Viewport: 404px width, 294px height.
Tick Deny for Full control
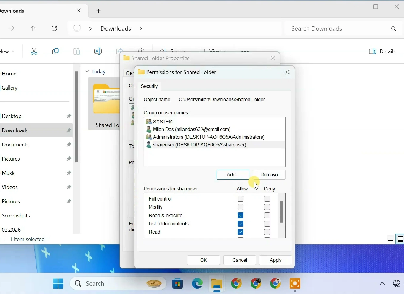pos(267,199)
